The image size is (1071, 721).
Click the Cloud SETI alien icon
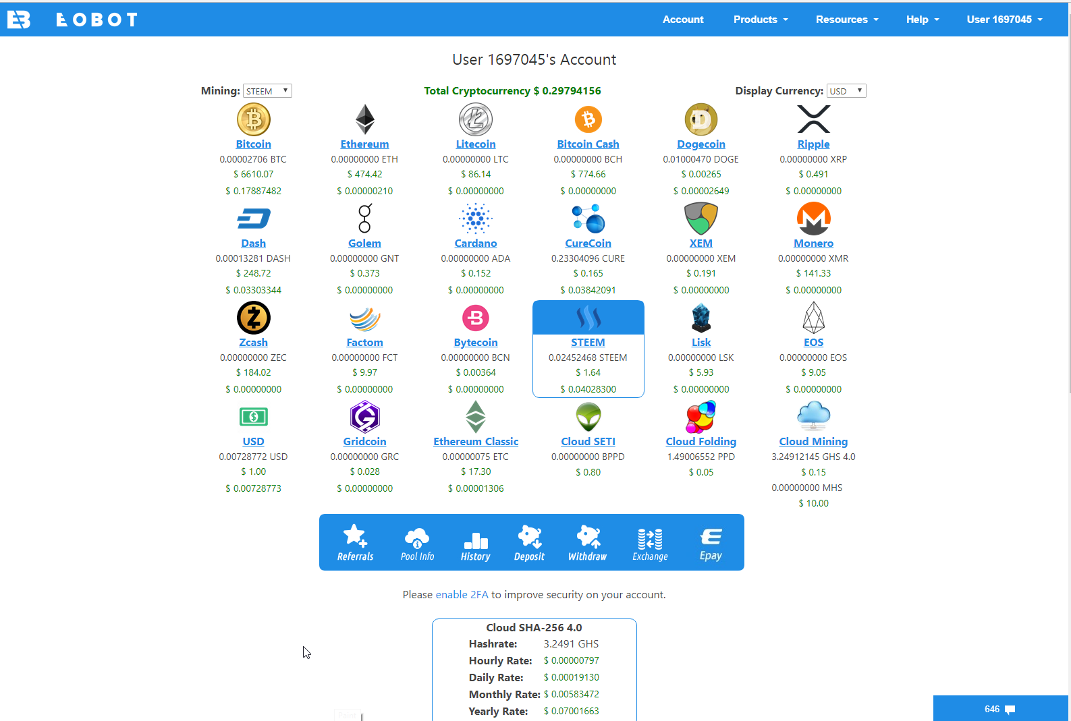pyautogui.click(x=588, y=417)
